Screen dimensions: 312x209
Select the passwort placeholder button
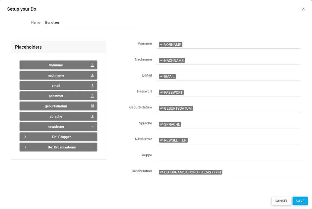coord(56,96)
